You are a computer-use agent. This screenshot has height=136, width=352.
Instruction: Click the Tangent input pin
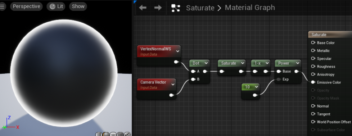pyautogui.click(x=313, y=114)
